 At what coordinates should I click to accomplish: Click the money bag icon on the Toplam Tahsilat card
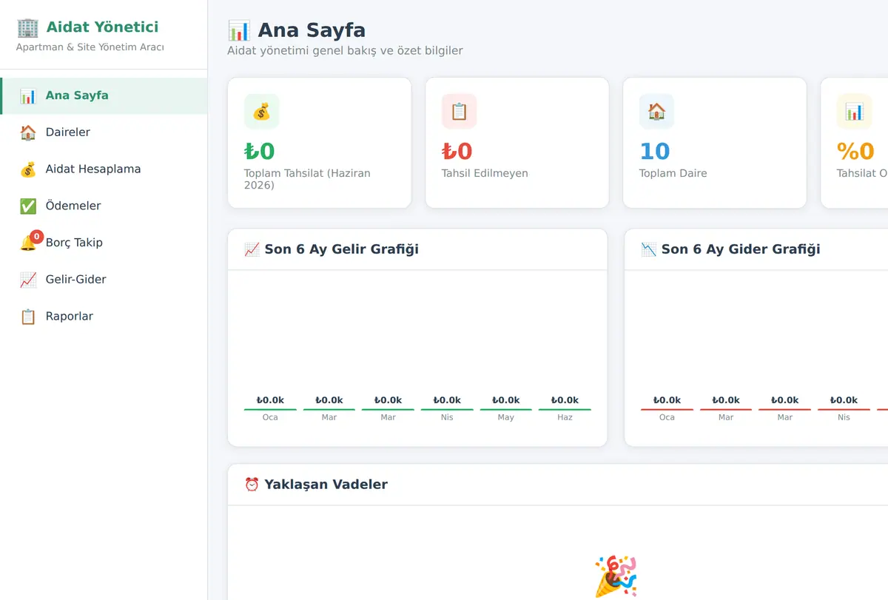pyautogui.click(x=262, y=112)
